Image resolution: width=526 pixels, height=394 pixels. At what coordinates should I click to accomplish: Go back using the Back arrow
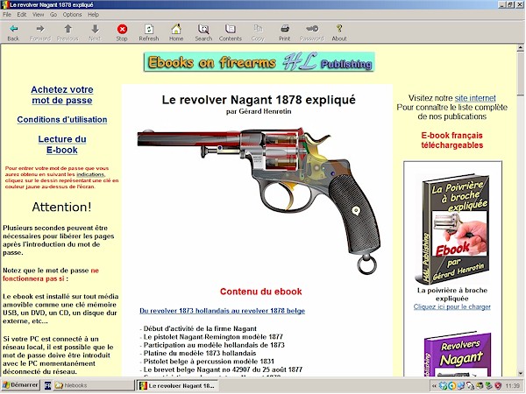[x=13, y=32]
